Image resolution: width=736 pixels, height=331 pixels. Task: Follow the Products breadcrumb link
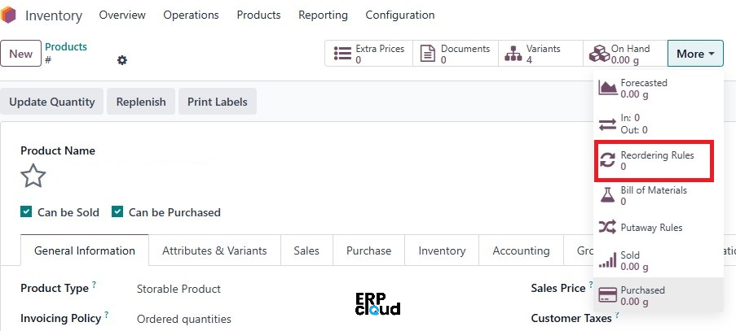66,47
